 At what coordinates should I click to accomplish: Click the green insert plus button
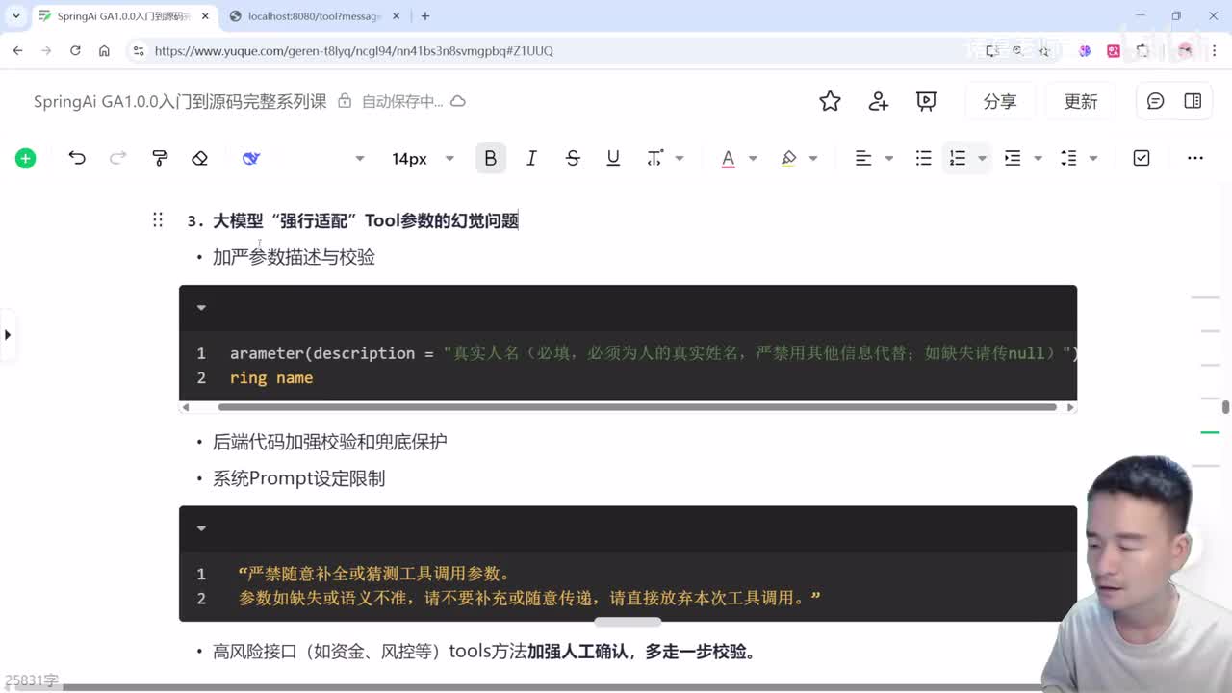26,159
